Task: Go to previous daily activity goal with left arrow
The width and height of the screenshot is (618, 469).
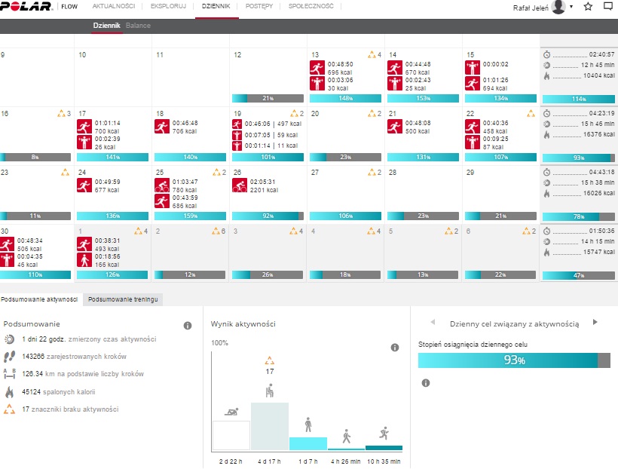Action: coord(432,322)
